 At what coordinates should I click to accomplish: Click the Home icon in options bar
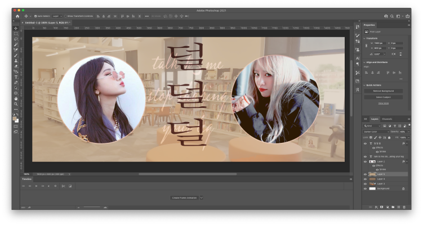[x=17, y=16]
